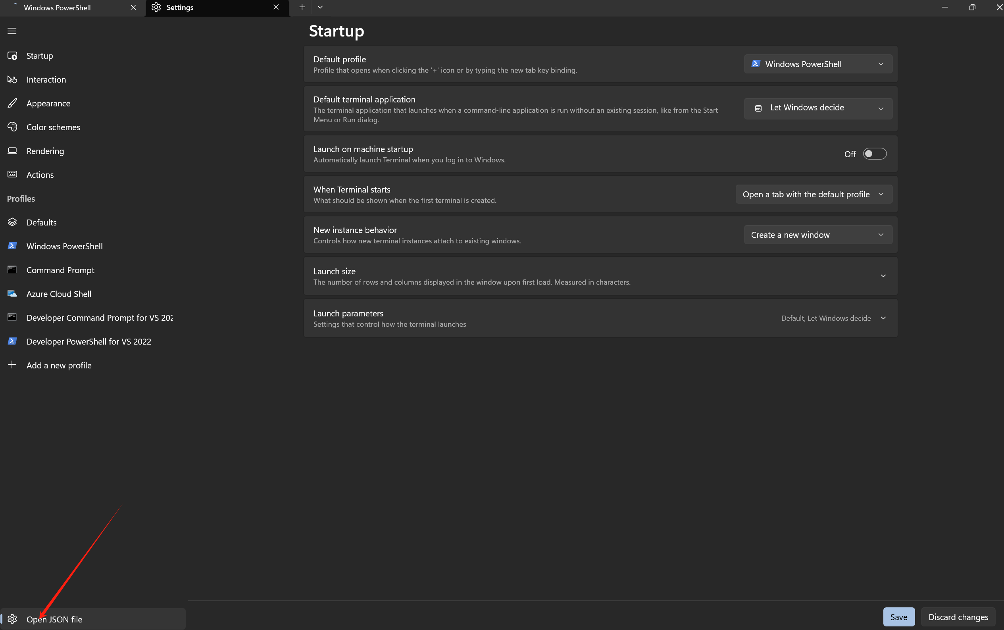This screenshot has width=1004, height=630.
Task: Click the Developer PowerShell profile icon
Action: click(12, 341)
